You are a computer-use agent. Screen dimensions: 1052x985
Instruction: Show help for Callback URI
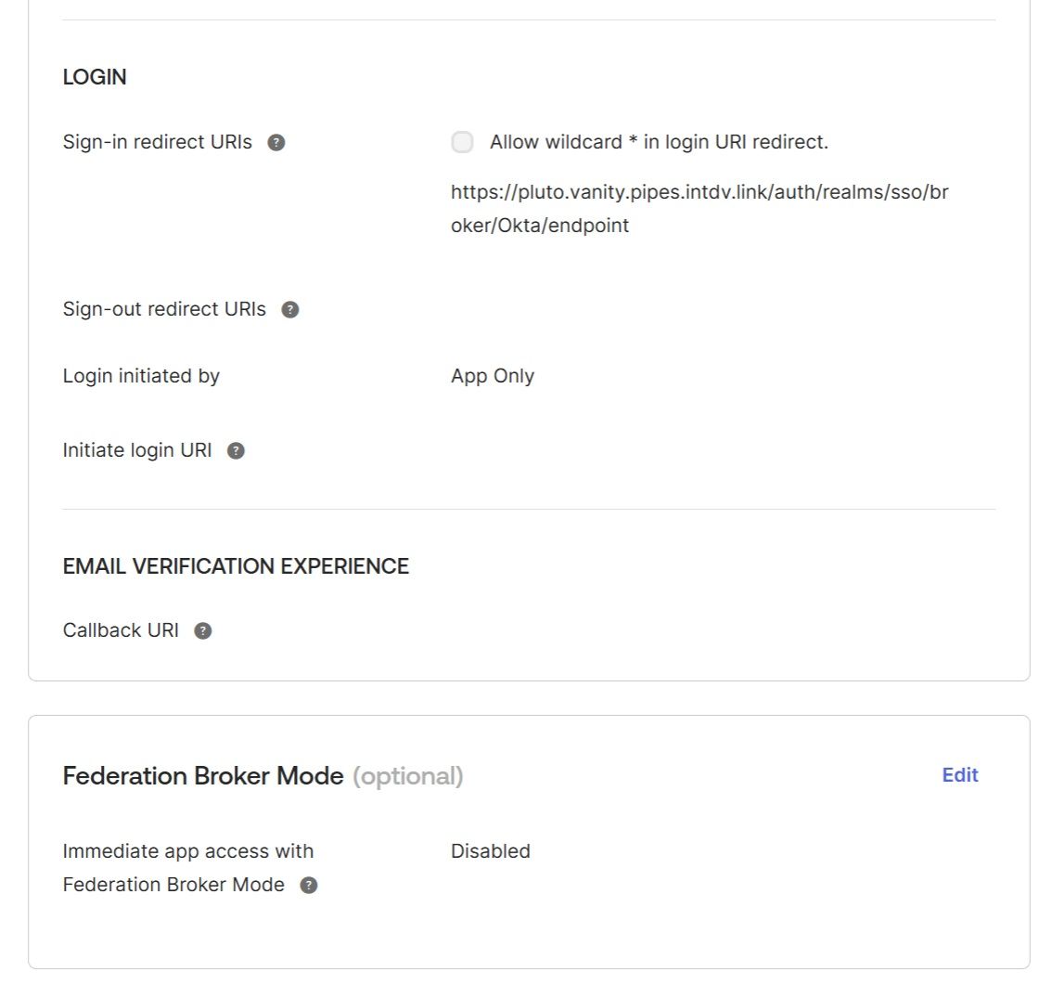click(203, 631)
